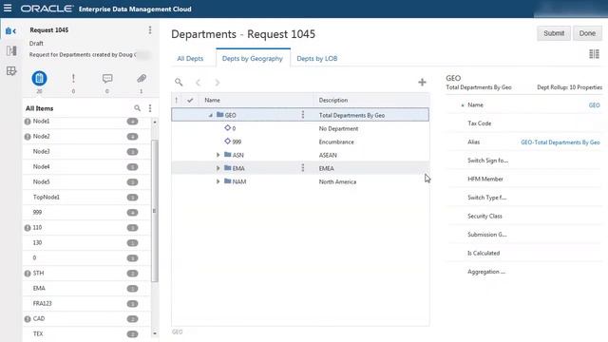This screenshot has height=342, width=608.
Task: Switch to All Depts tab
Action: pos(190,58)
